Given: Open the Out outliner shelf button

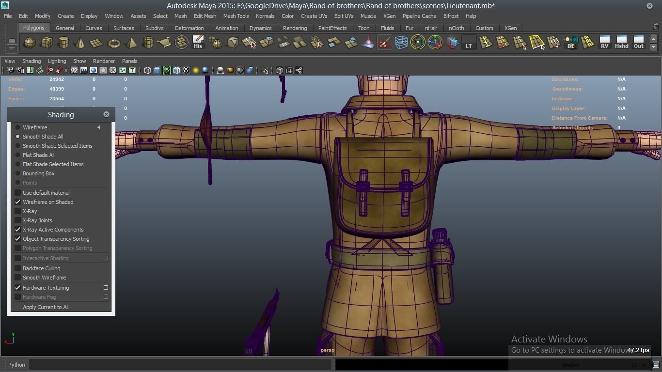Looking at the screenshot, I should [639, 43].
